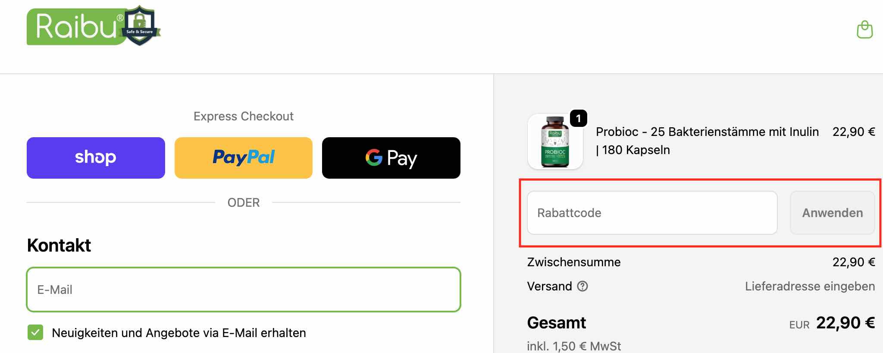Image resolution: width=883 pixels, height=353 pixels.
Task: Click the ODER divider line
Action: (243, 202)
